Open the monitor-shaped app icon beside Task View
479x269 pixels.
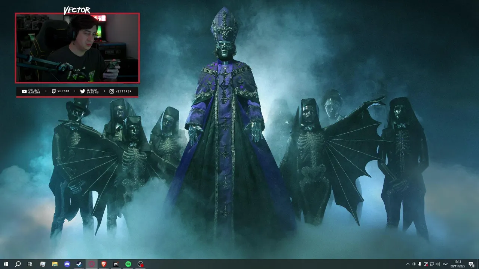tap(42, 264)
